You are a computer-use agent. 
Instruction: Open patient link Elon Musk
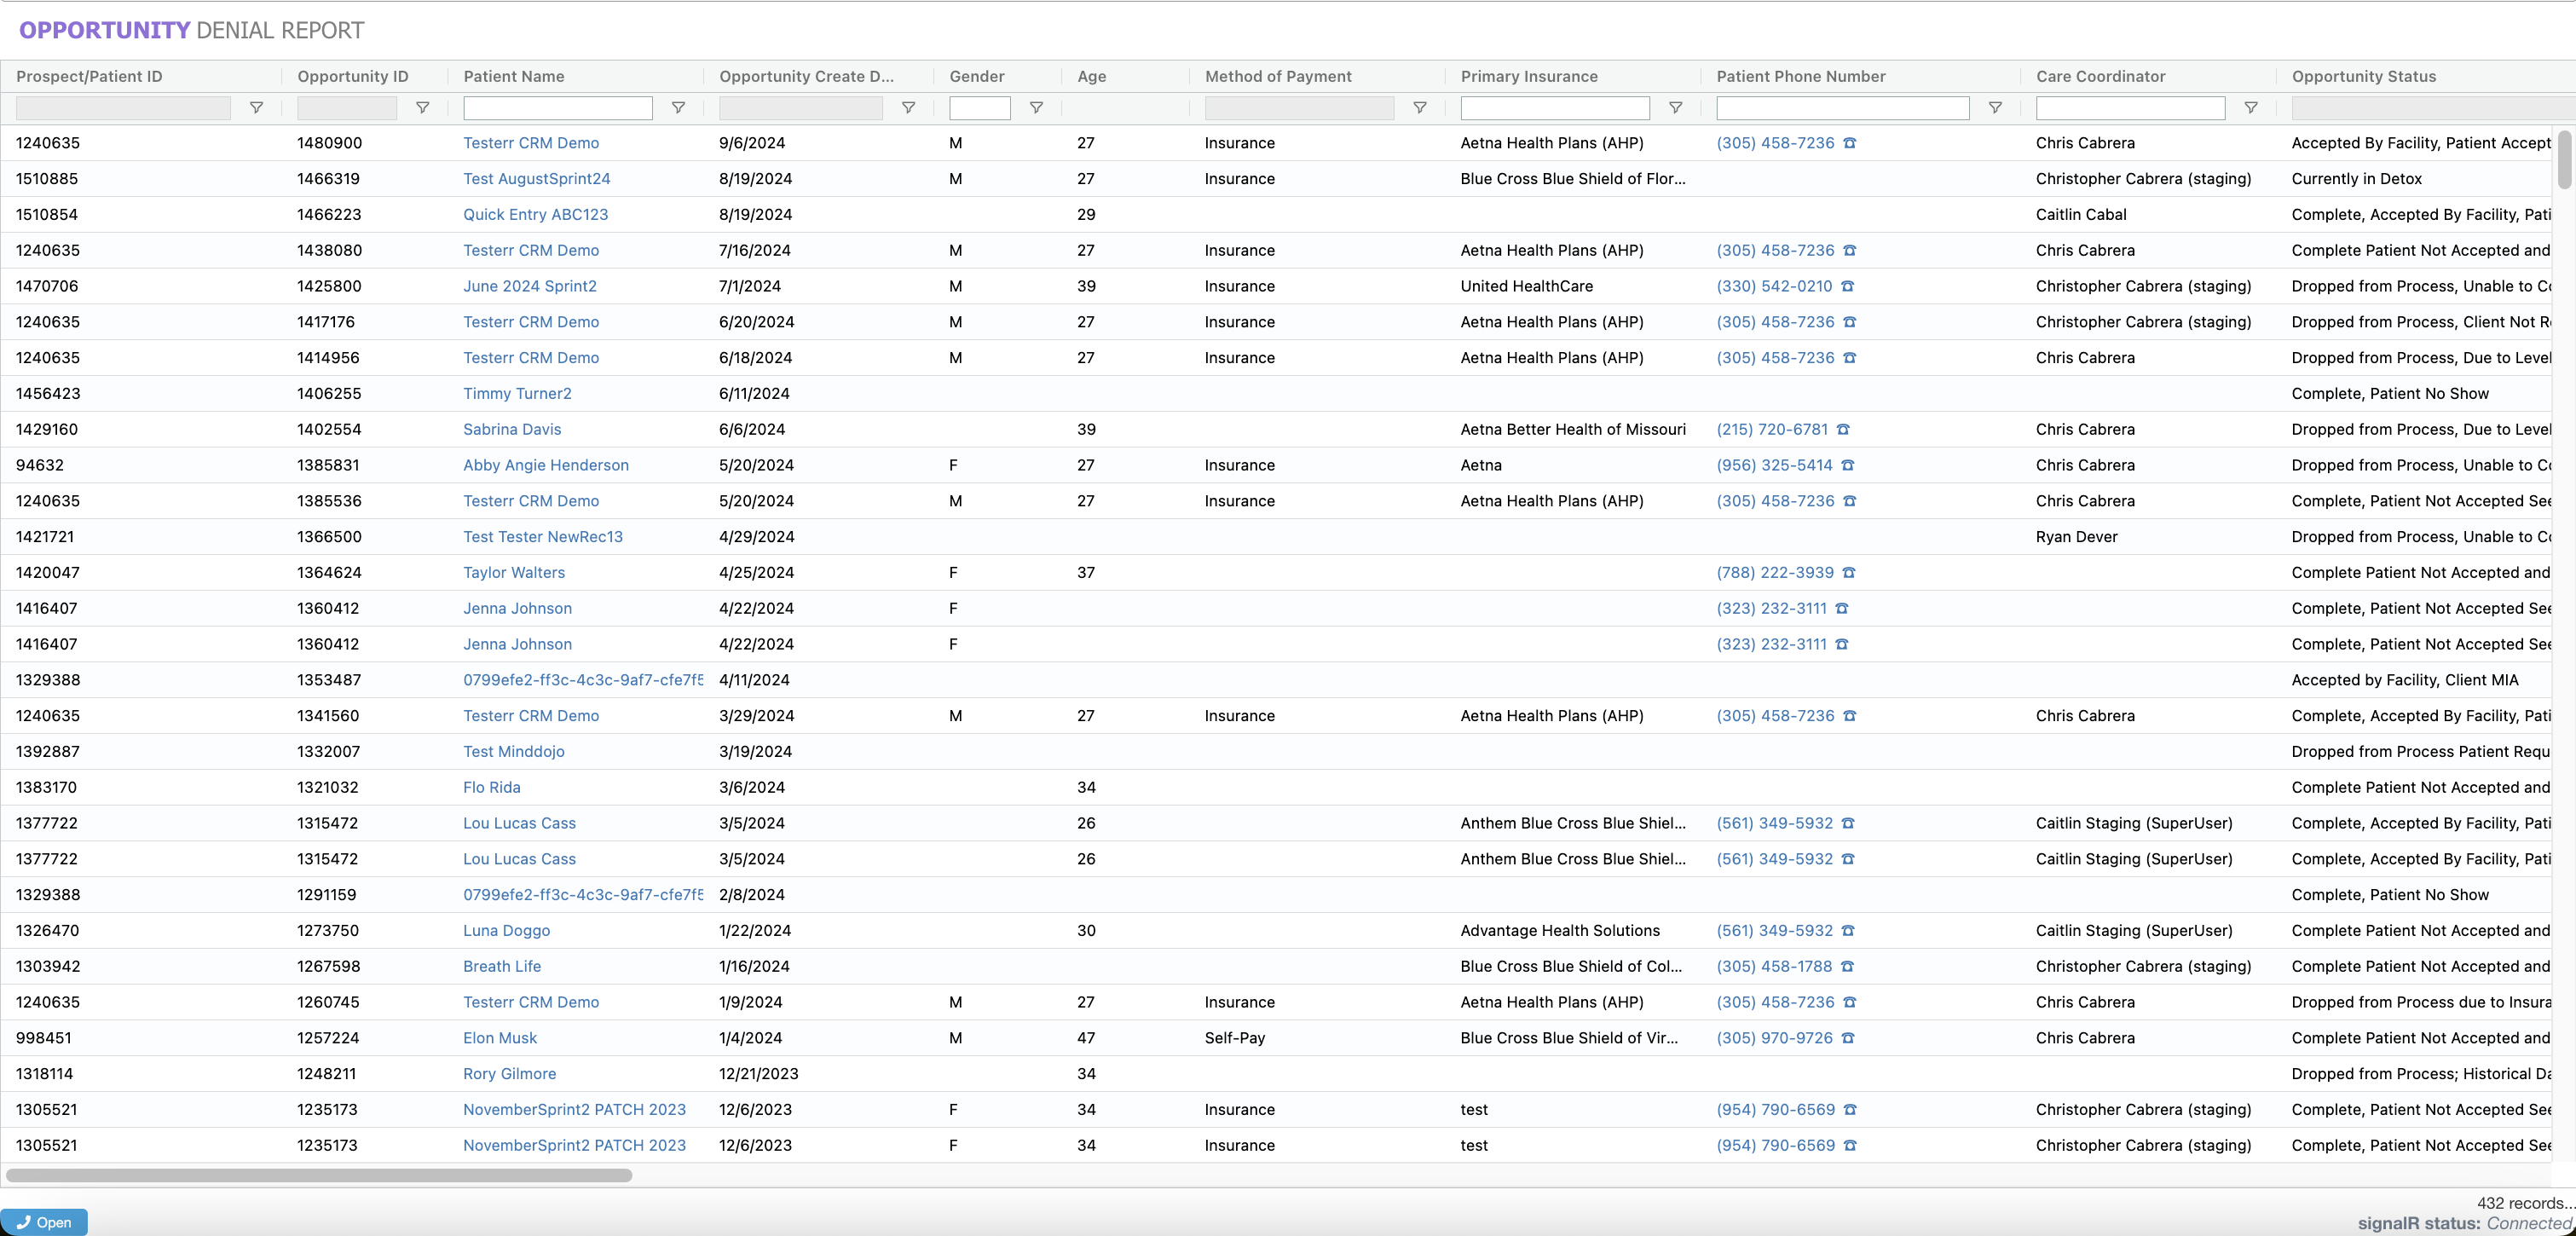point(499,1038)
